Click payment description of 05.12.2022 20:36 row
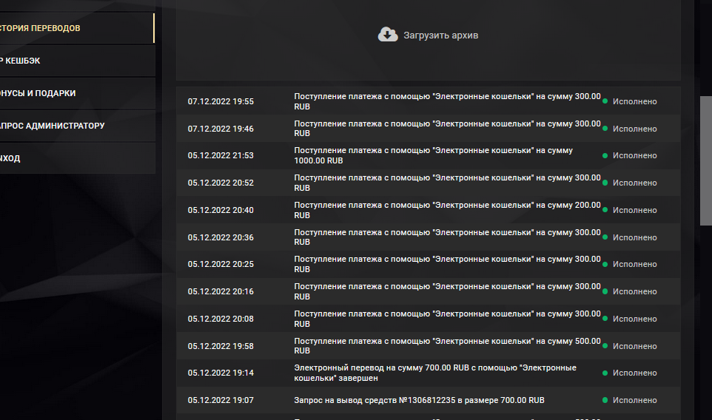 point(447,237)
